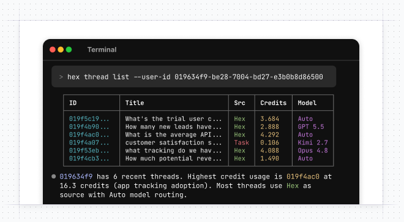The height and width of the screenshot is (222, 404).
Task: Focus the hex thread list command input
Action: [x=194, y=76]
